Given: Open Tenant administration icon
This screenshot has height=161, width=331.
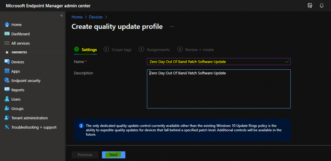Looking at the screenshot, I should click(7, 118).
